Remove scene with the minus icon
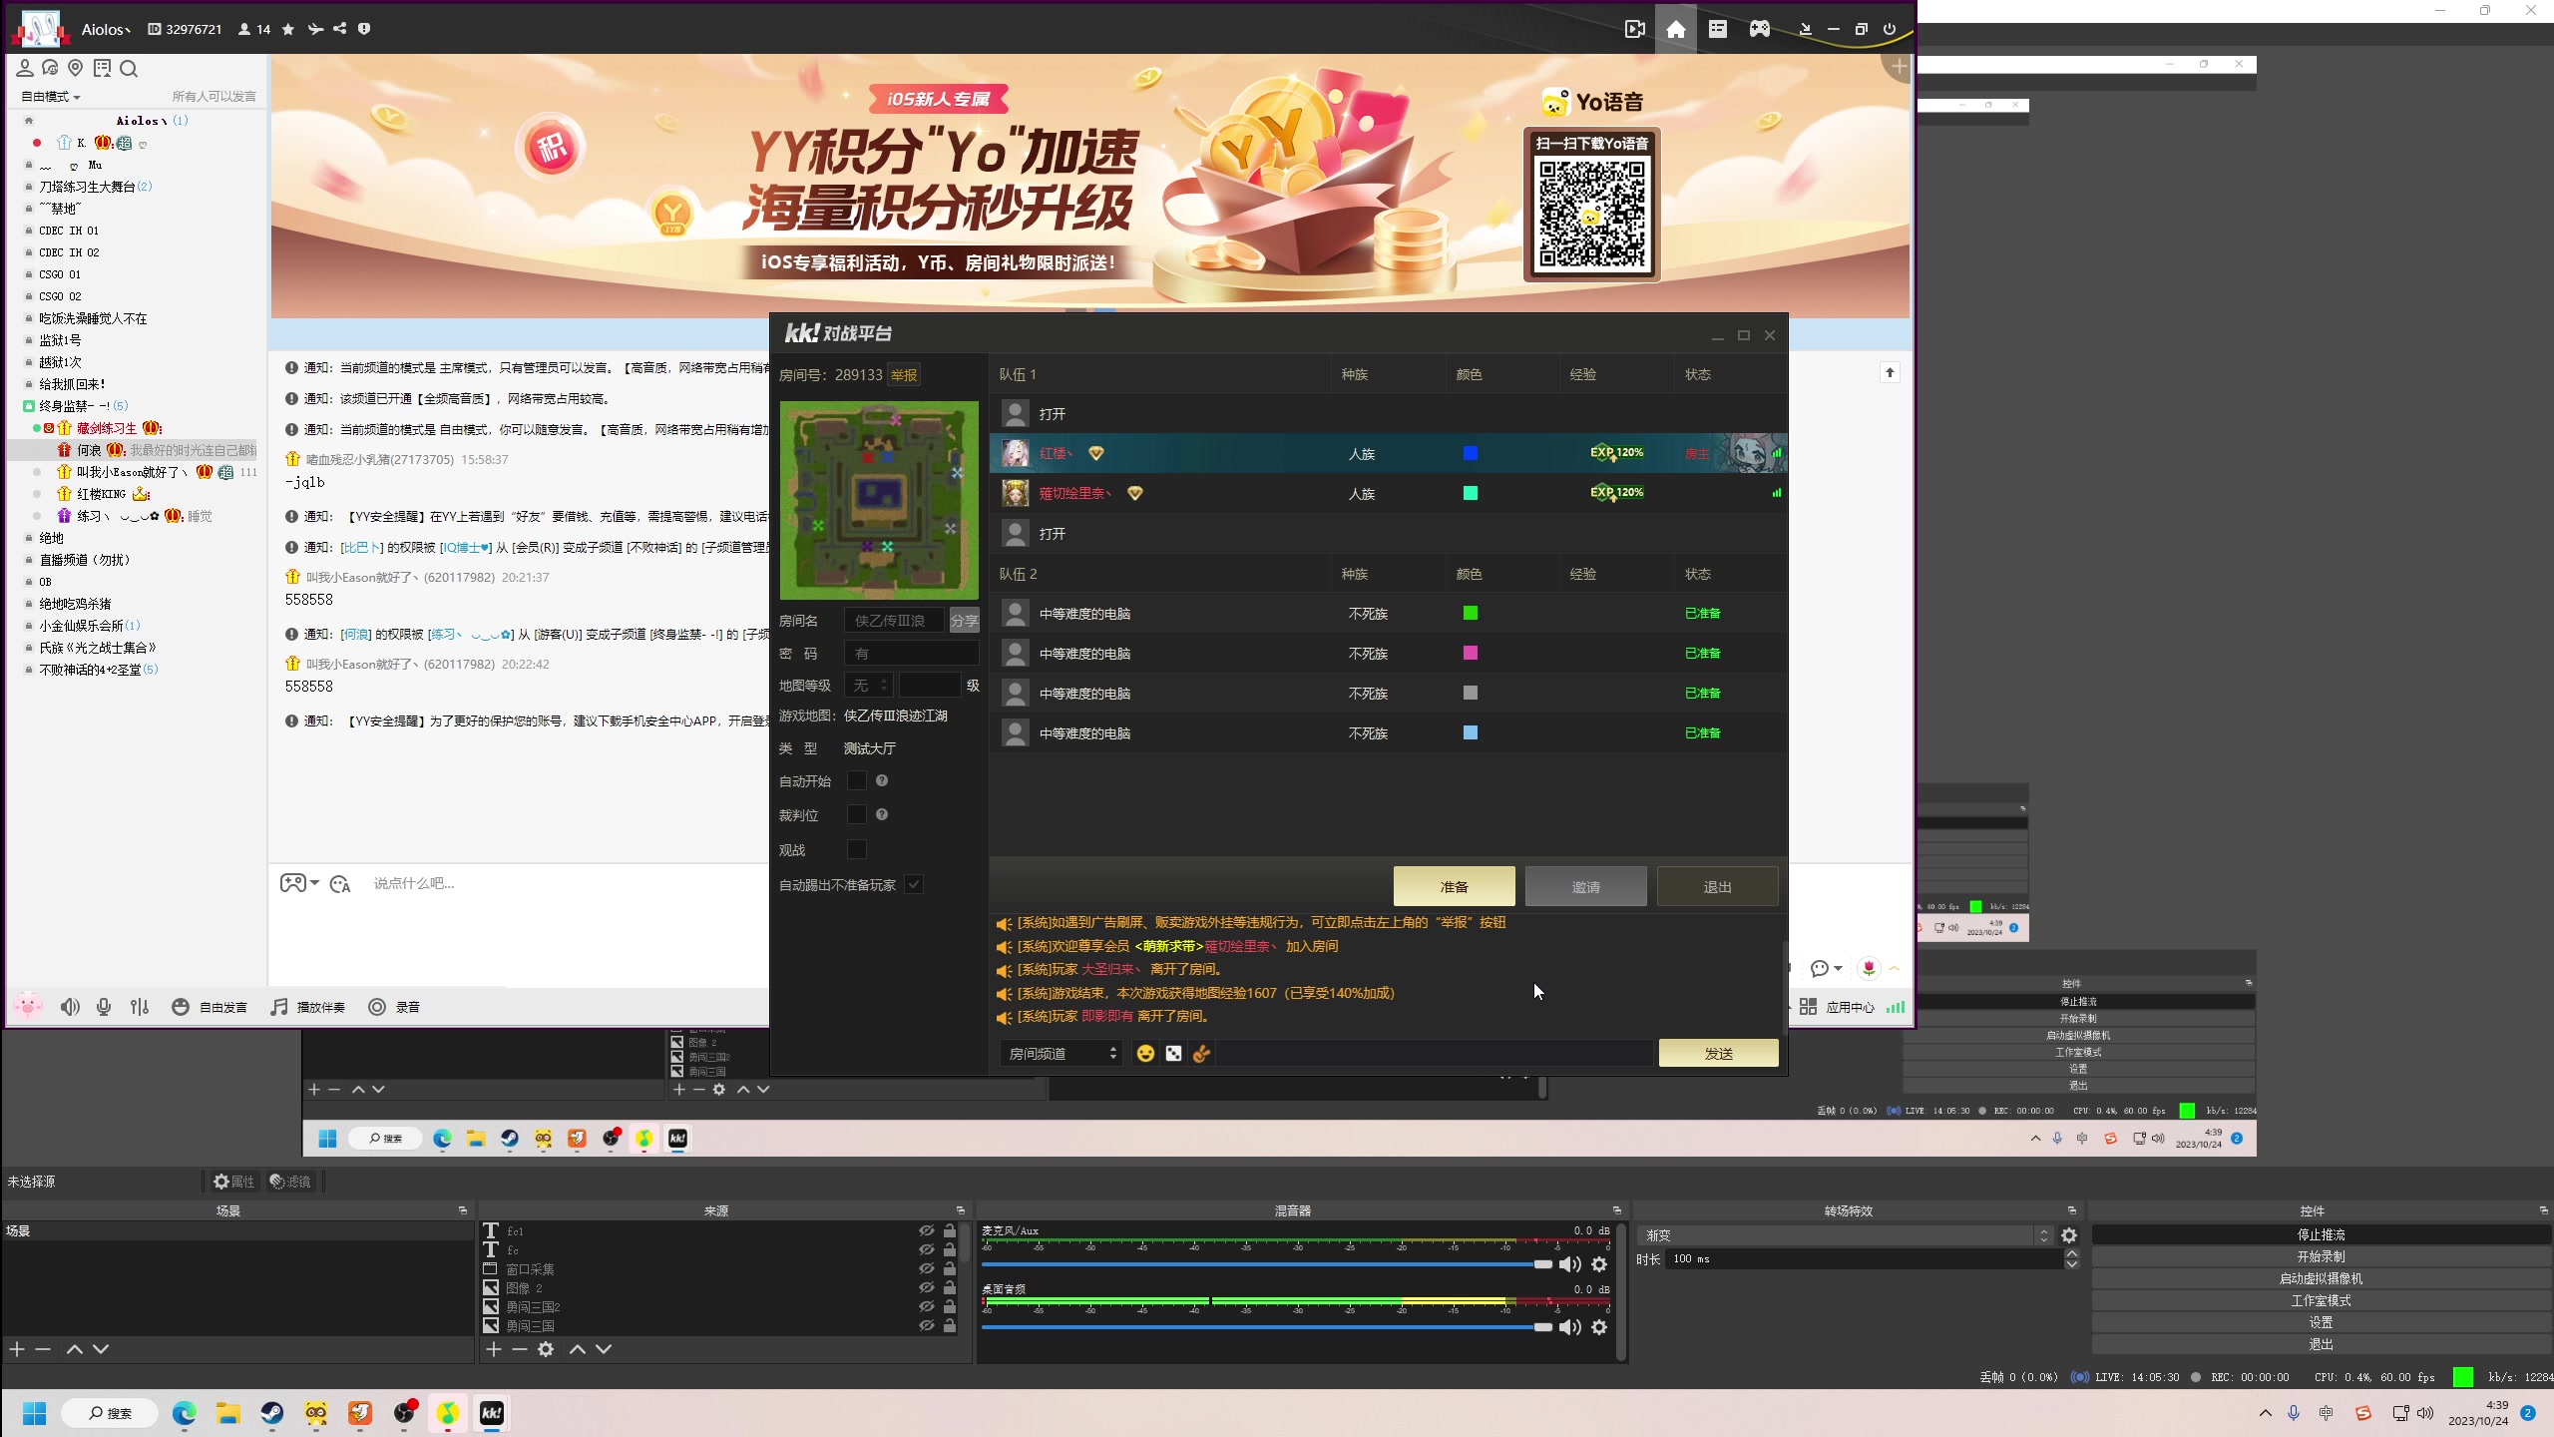 point(43,1349)
